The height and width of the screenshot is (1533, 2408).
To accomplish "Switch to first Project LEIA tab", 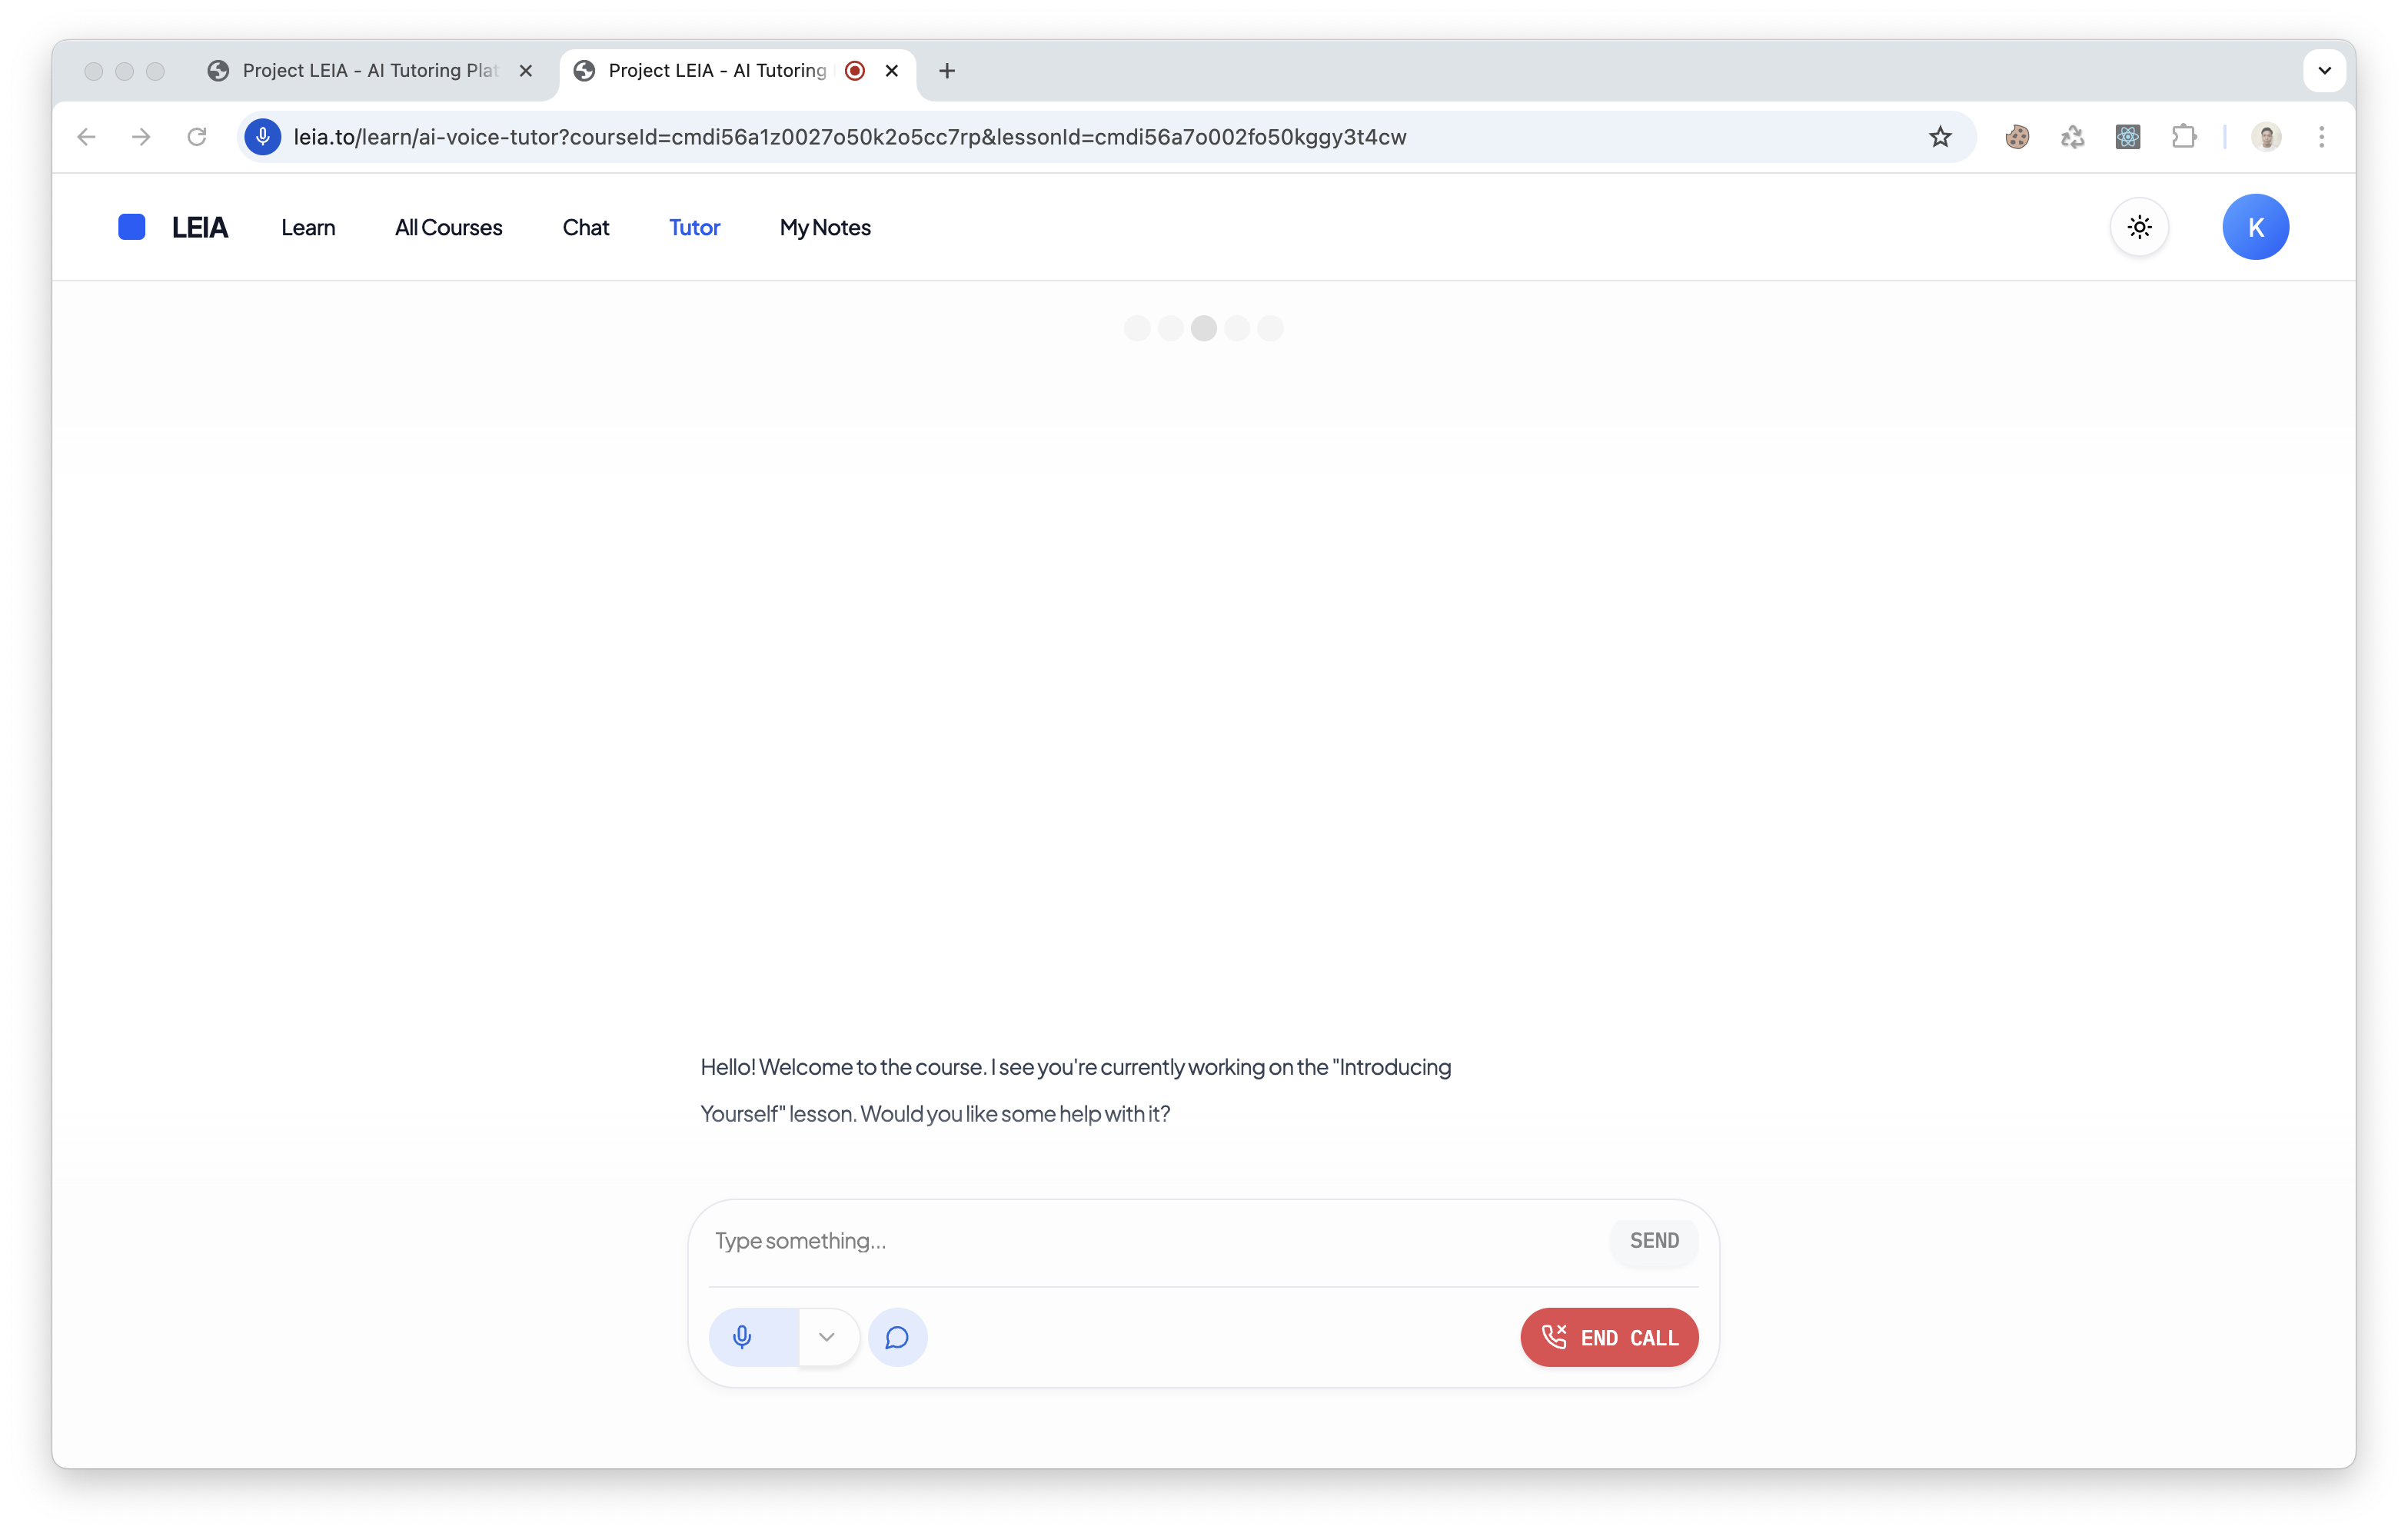I will click(x=370, y=71).
